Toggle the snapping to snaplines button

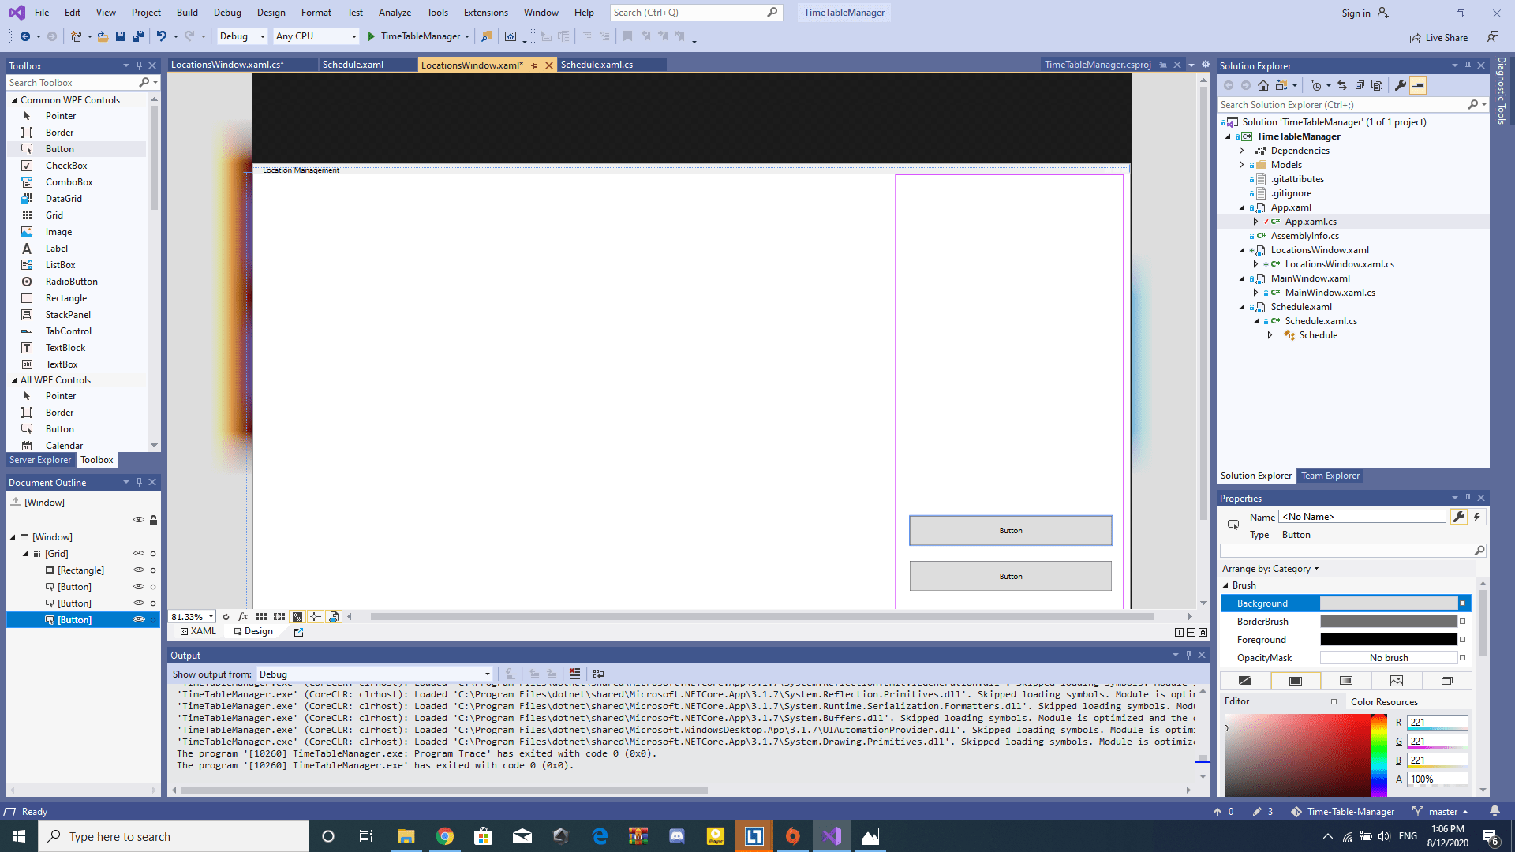tap(315, 617)
